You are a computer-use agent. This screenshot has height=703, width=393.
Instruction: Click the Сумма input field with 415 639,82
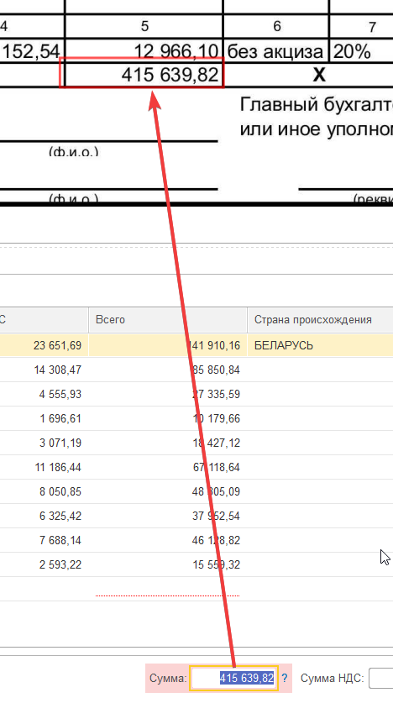[234, 678]
